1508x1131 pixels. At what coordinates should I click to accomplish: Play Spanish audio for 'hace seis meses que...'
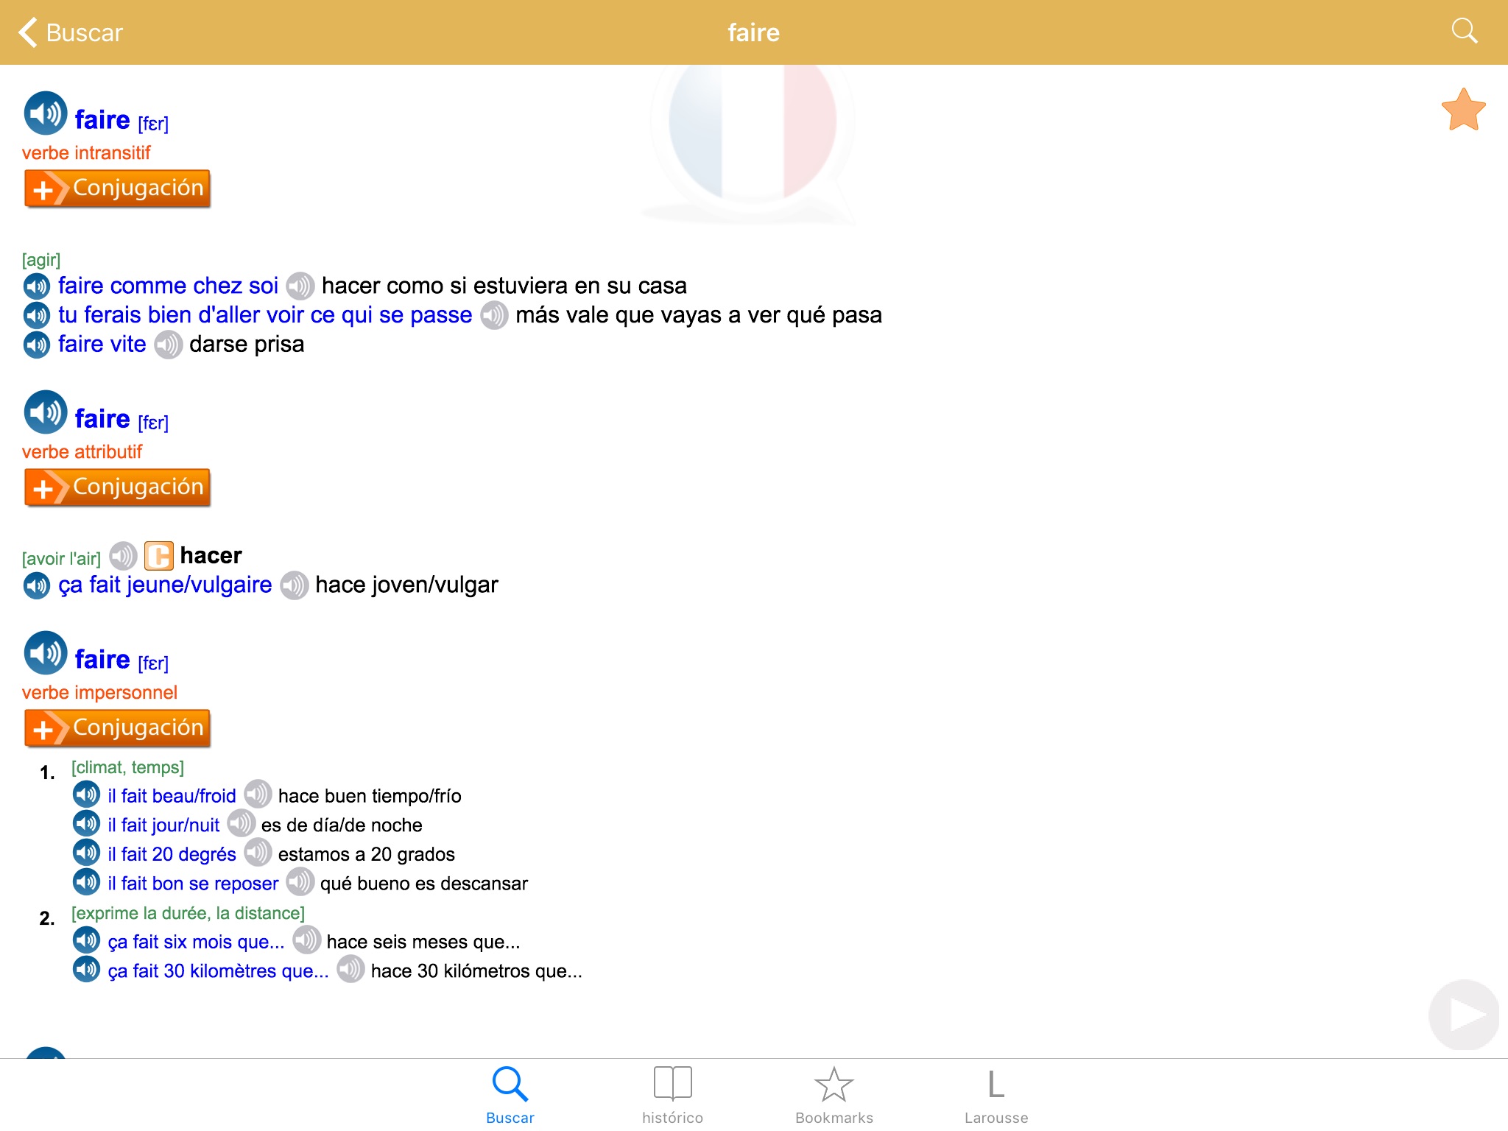tap(306, 940)
